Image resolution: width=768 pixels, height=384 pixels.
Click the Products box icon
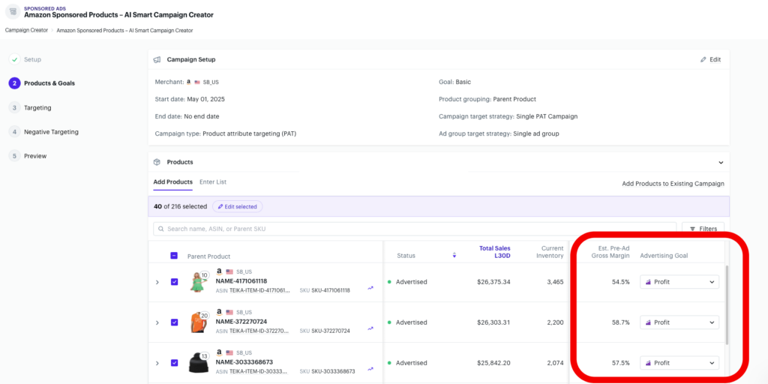[157, 162]
